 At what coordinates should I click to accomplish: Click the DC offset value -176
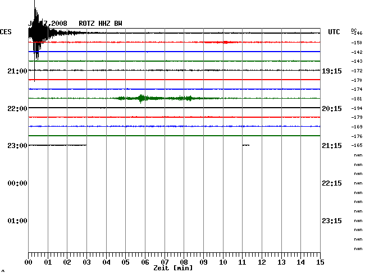pos(357,136)
